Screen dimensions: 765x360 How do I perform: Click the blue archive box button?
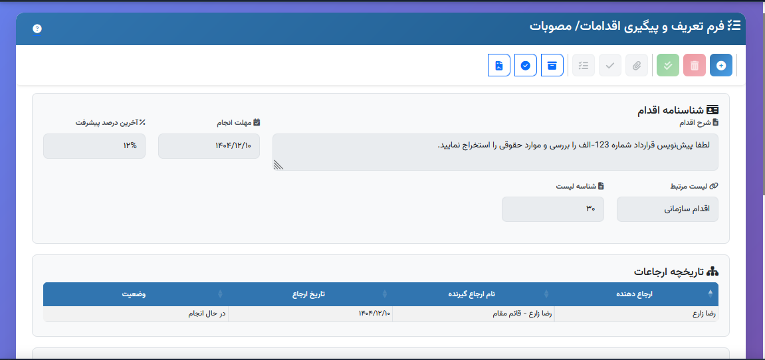(x=552, y=65)
